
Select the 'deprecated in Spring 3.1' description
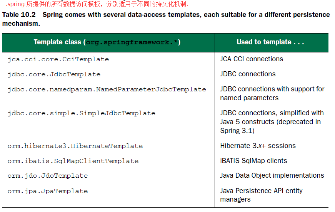[x=272, y=122]
